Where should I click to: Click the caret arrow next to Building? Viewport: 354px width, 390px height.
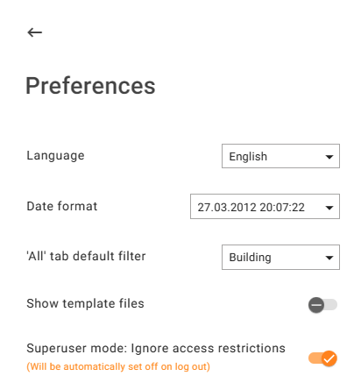(329, 258)
